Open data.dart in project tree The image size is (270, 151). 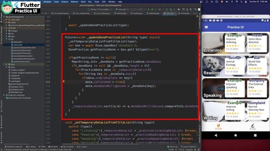point(18,42)
